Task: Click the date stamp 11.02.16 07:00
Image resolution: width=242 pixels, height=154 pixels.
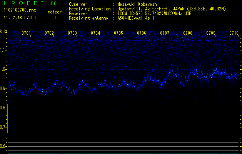Action: 20,18
